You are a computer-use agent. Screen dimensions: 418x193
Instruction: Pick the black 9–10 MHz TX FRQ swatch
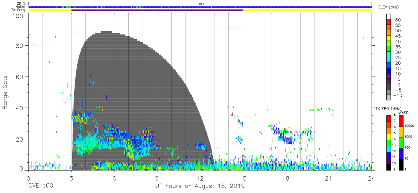389,167
